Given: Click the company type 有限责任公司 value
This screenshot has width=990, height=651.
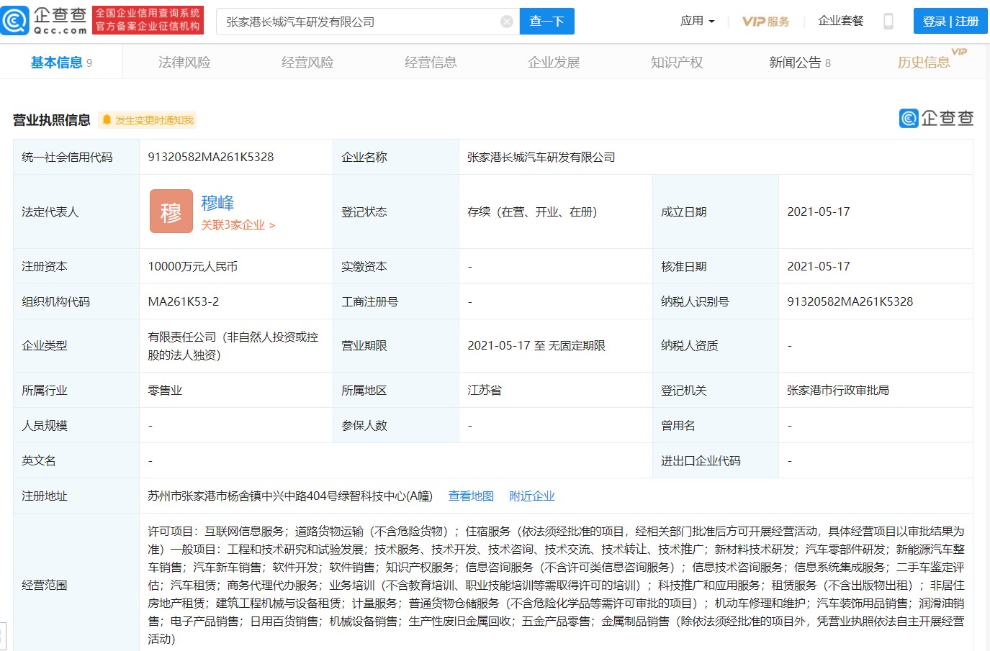Looking at the screenshot, I should coord(233,346).
